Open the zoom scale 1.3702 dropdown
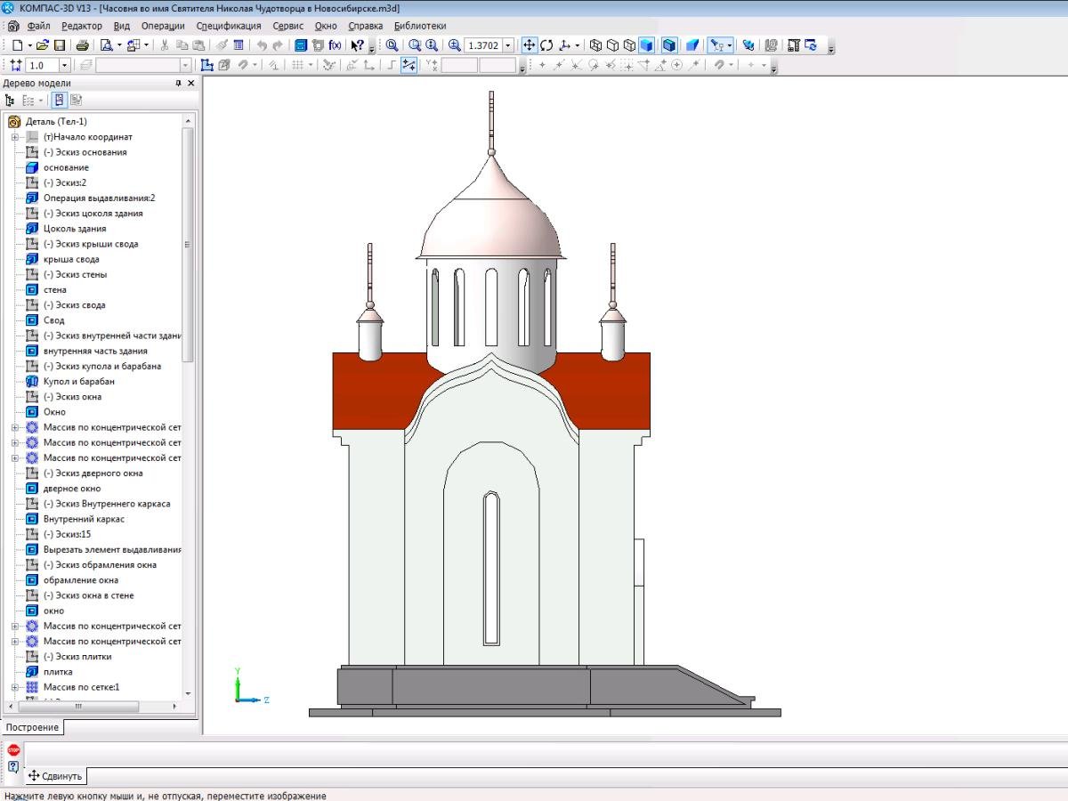Screen dimensions: 1068x801 click(508, 45)
